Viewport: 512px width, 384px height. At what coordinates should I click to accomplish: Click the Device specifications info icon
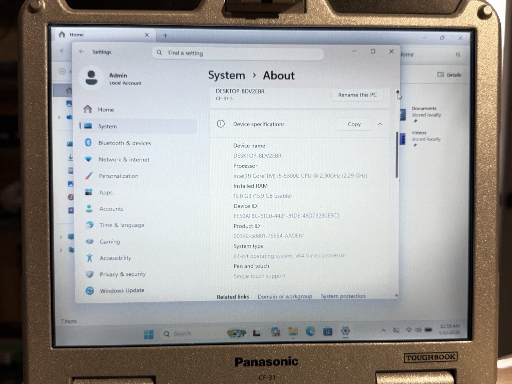221,124
